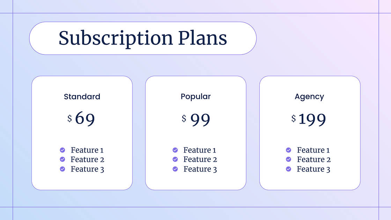The image size is (391, 220).
Task: Select the 199 price in the Agency card
Action: [x=312, y=120]
